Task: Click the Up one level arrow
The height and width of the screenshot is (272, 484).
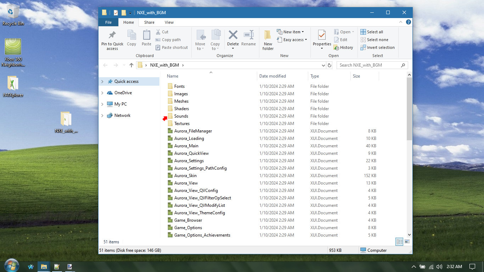Action: (x=131, y=65)
